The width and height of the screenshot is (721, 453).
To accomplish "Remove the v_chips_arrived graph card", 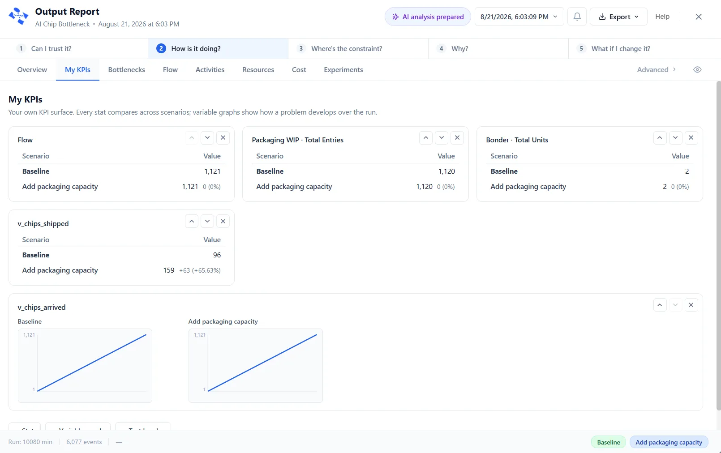I will click(x=691, y=305).
